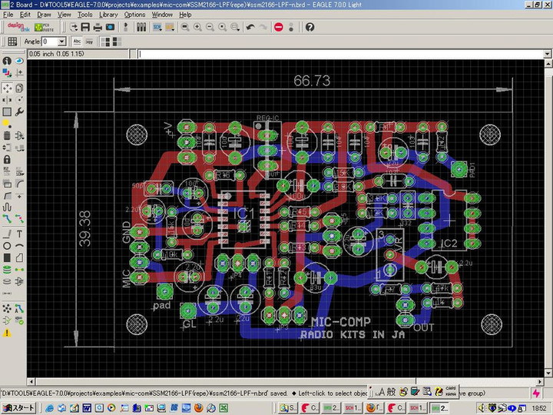Select the Show (eye) tool

19,60
